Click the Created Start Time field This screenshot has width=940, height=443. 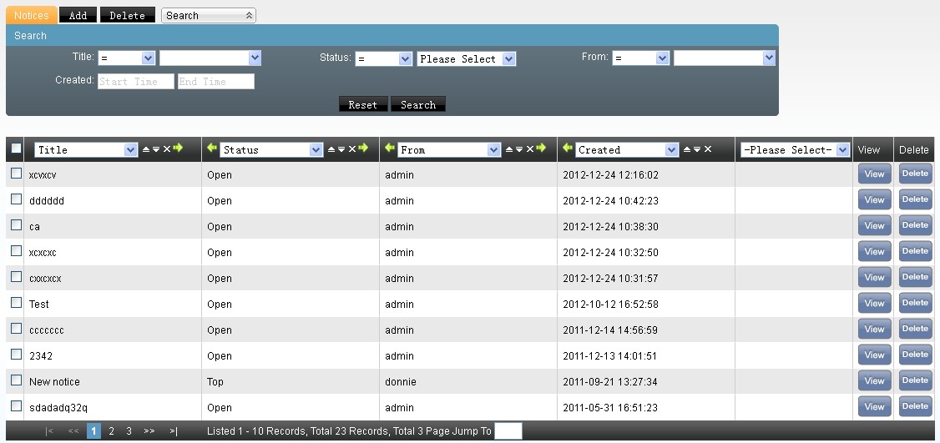136,82
